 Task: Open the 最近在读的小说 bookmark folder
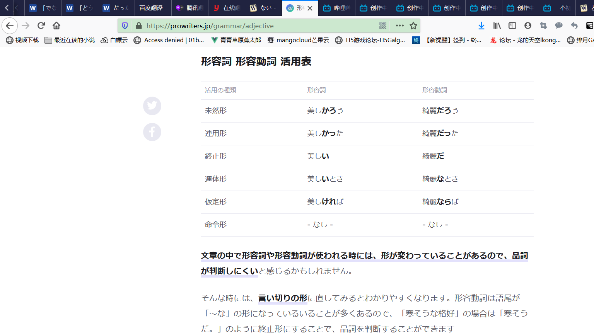click(70, 40)
